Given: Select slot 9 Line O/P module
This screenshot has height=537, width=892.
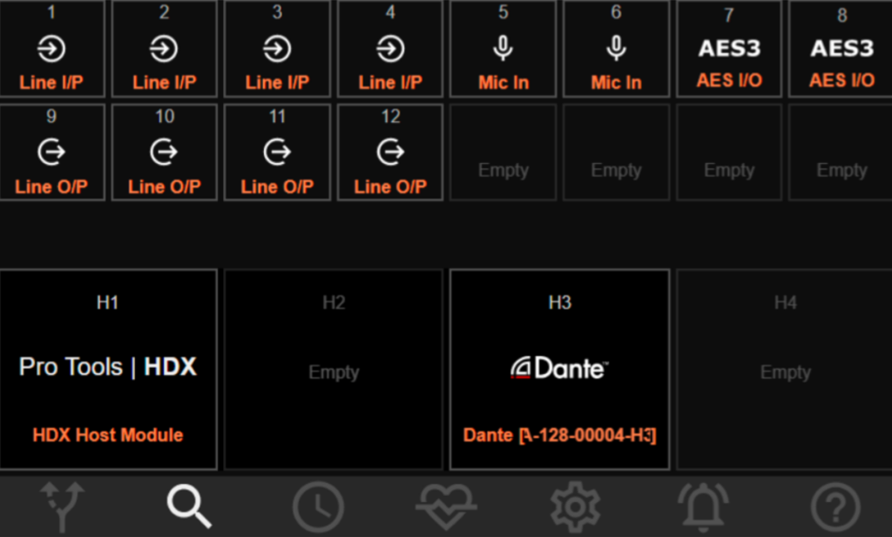Looking at the screenshot, I should tap(52, 153).
